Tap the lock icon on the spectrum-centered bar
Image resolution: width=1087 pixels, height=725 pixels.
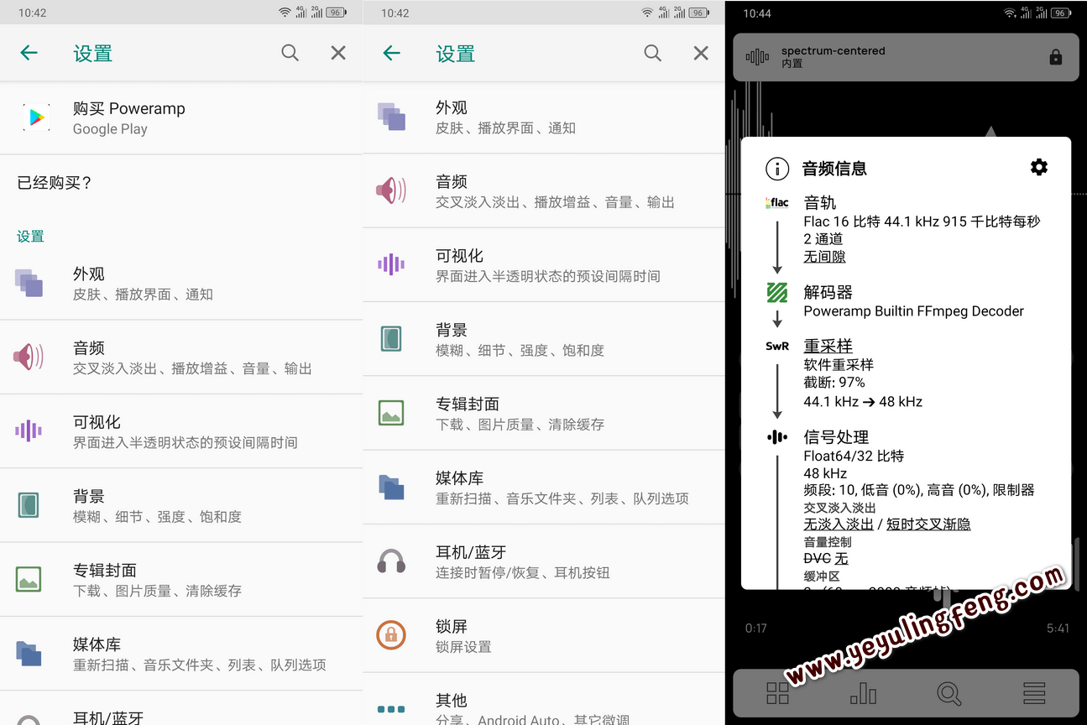coord(1056,57)
